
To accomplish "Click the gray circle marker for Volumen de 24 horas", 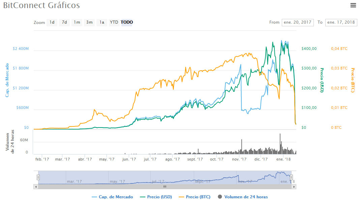I will [x=221, y=197].
